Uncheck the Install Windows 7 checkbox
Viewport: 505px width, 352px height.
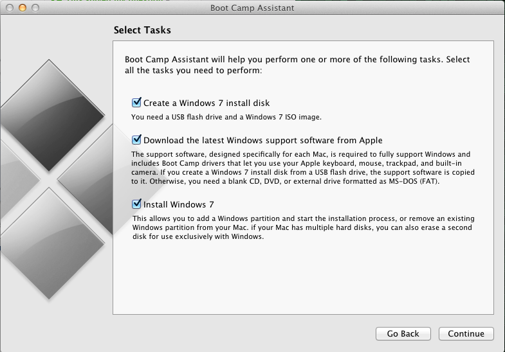click(136, 204)
